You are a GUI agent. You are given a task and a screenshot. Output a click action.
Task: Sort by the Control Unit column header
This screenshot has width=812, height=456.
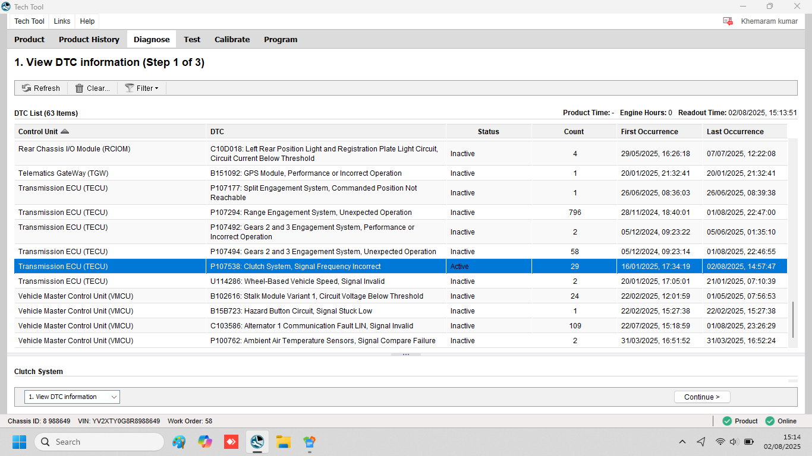tap(38, 132)
